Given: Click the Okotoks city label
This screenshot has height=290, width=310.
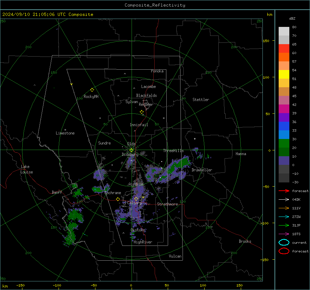Looking at the screenshot, I should click(138, 230).
